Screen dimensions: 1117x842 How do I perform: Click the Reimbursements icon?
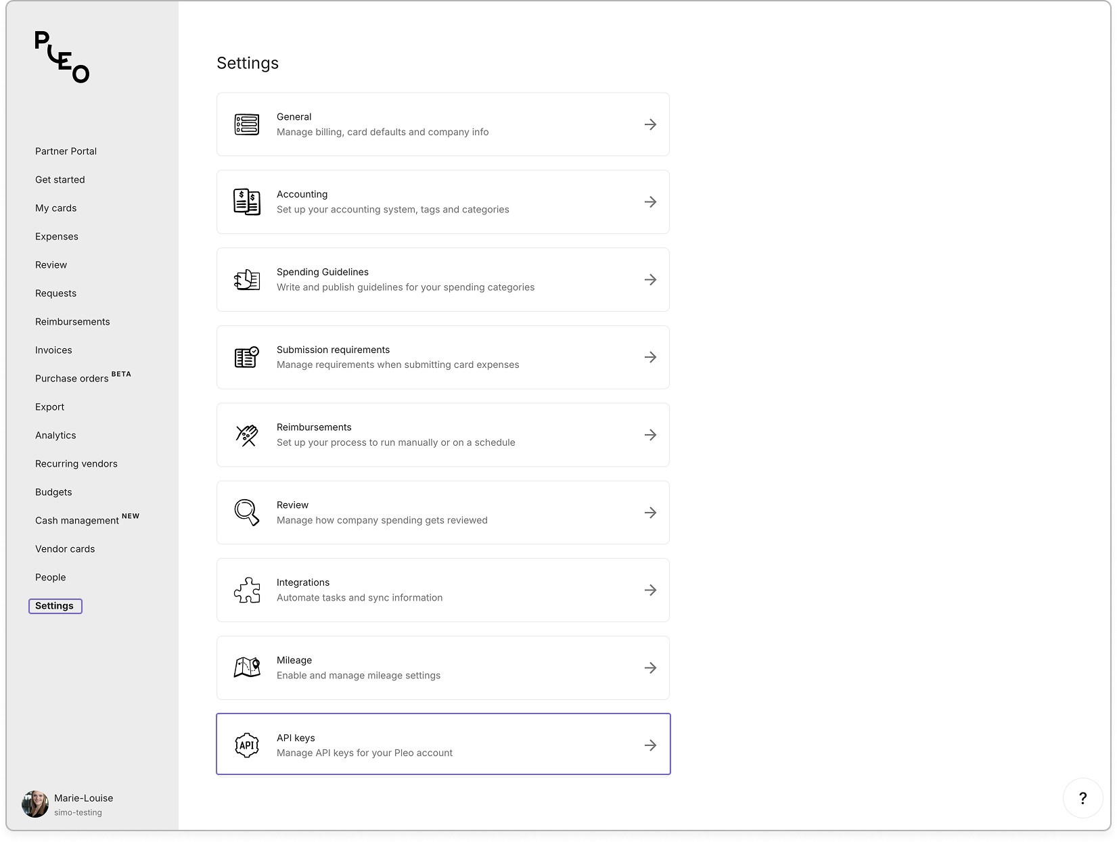[x=247, y=435]
